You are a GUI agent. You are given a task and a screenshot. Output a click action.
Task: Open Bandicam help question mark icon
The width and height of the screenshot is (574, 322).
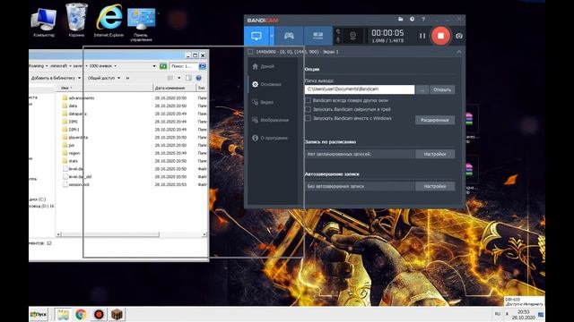423,19
